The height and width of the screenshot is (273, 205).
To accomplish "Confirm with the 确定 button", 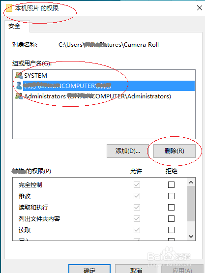I will (x=89, y=269).
